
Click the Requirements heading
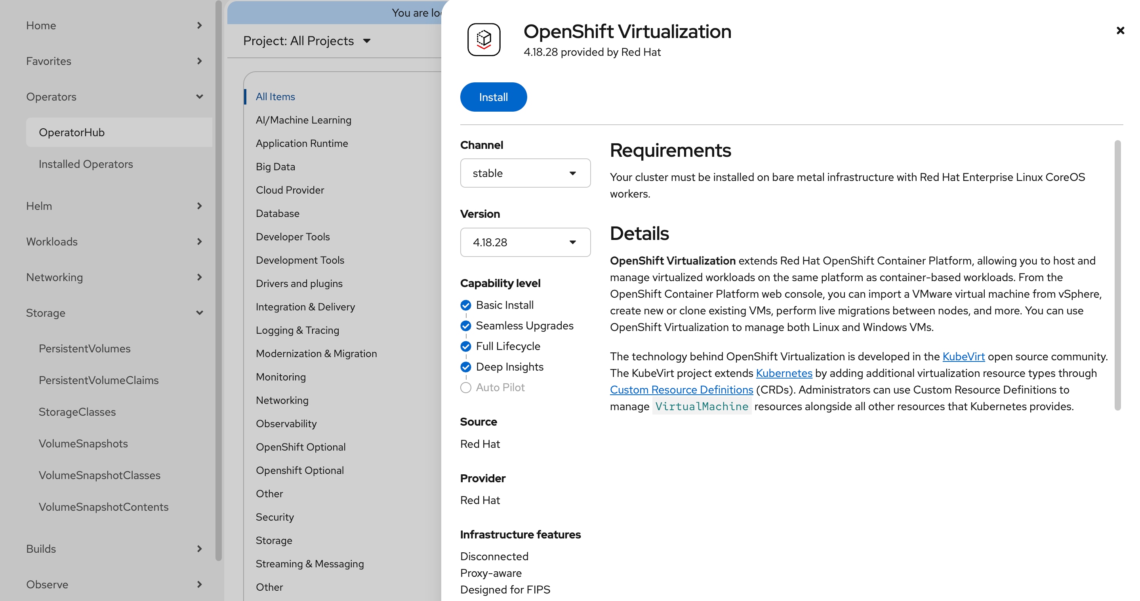[x=670, y=150]
